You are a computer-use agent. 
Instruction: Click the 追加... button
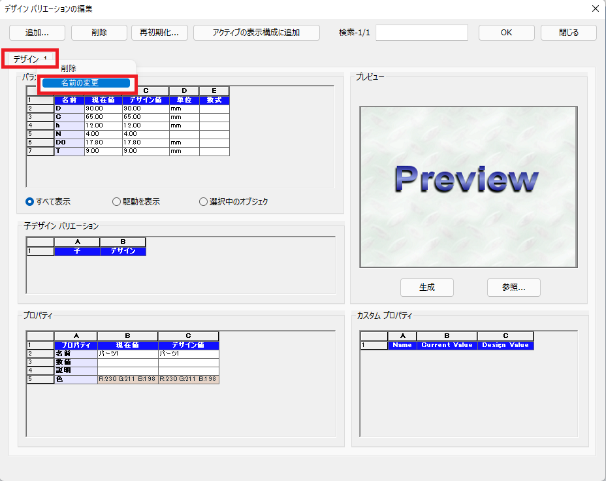pos(37,33)
